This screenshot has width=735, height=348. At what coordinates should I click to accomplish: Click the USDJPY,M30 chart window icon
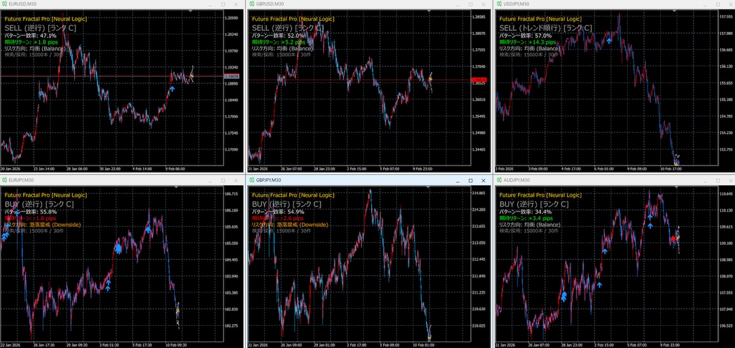tap(499, 4)
